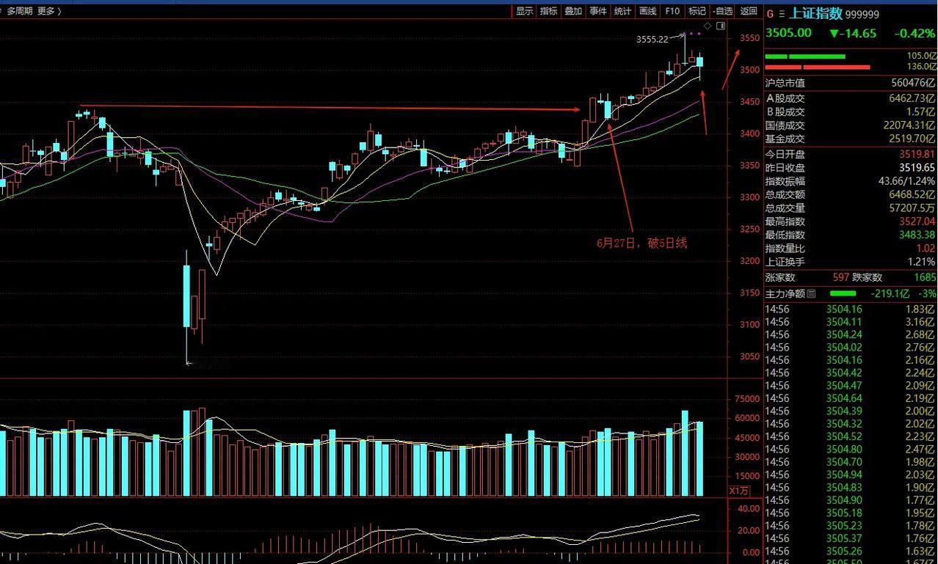The height and width of the screenshot is (564, 938).
Task: Click the 指数振幅 row
Action: tap(850, 181)
